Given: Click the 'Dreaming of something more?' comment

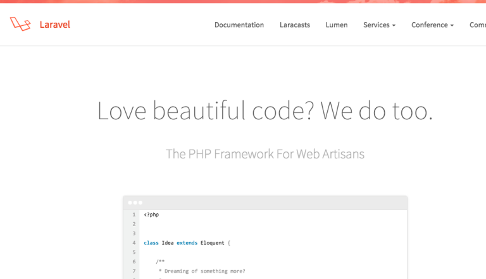Looking at the screenshot, I should click(x=202, y=271).
